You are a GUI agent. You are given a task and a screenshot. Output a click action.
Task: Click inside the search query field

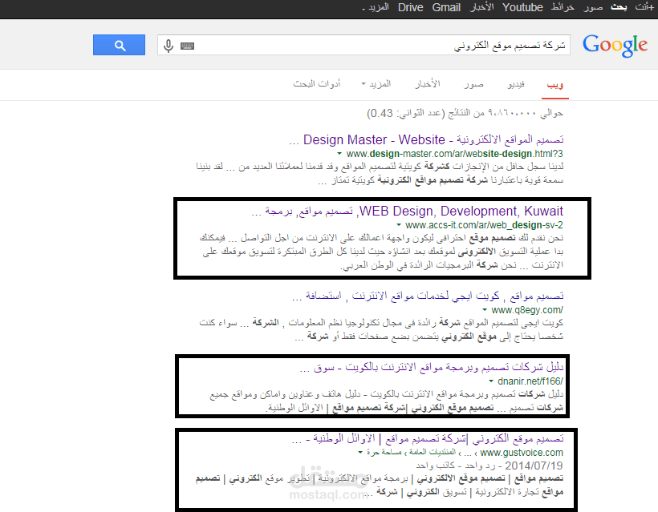coord(364,45)
